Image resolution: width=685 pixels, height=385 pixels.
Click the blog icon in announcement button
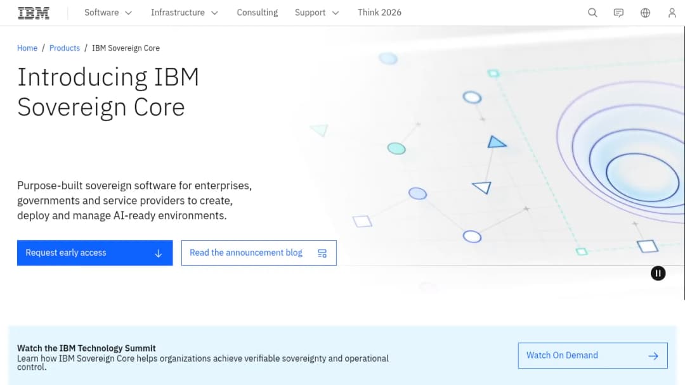322,253
